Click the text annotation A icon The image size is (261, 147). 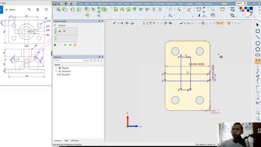(199, 16)
